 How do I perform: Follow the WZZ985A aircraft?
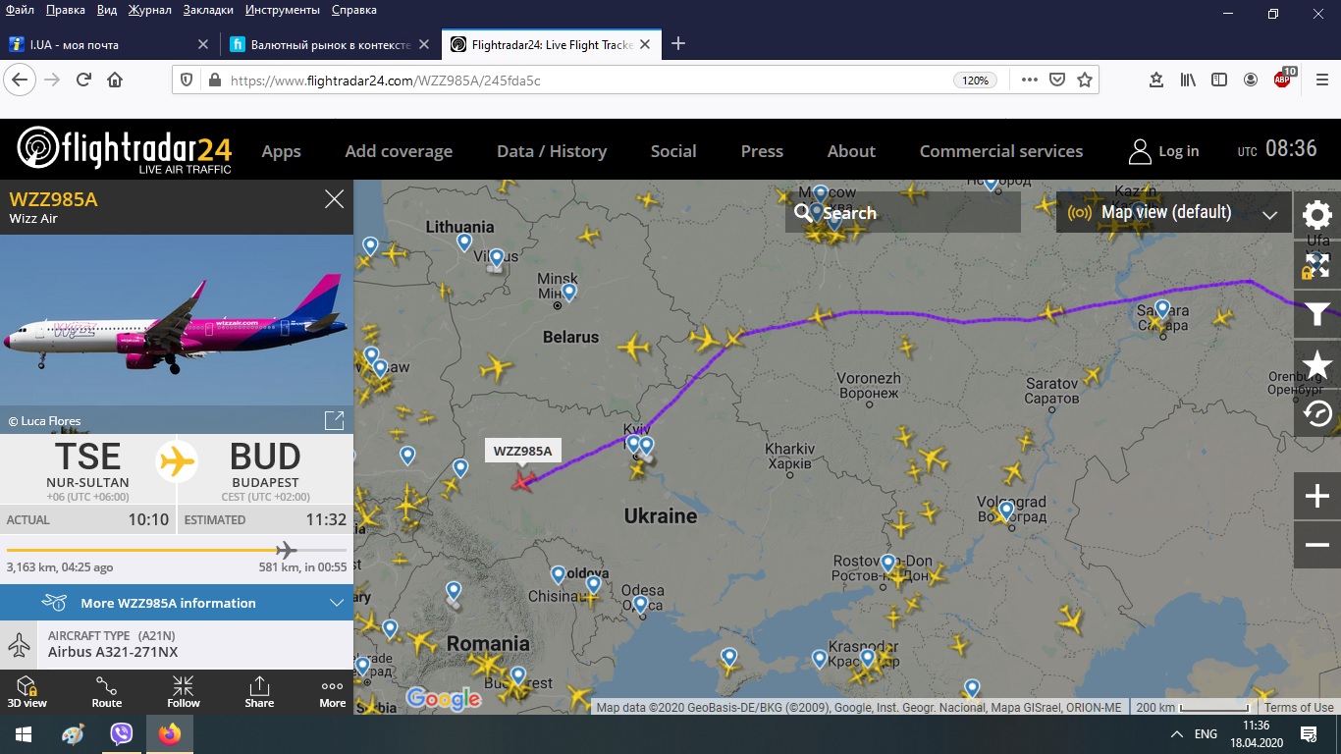coord(183,692)
